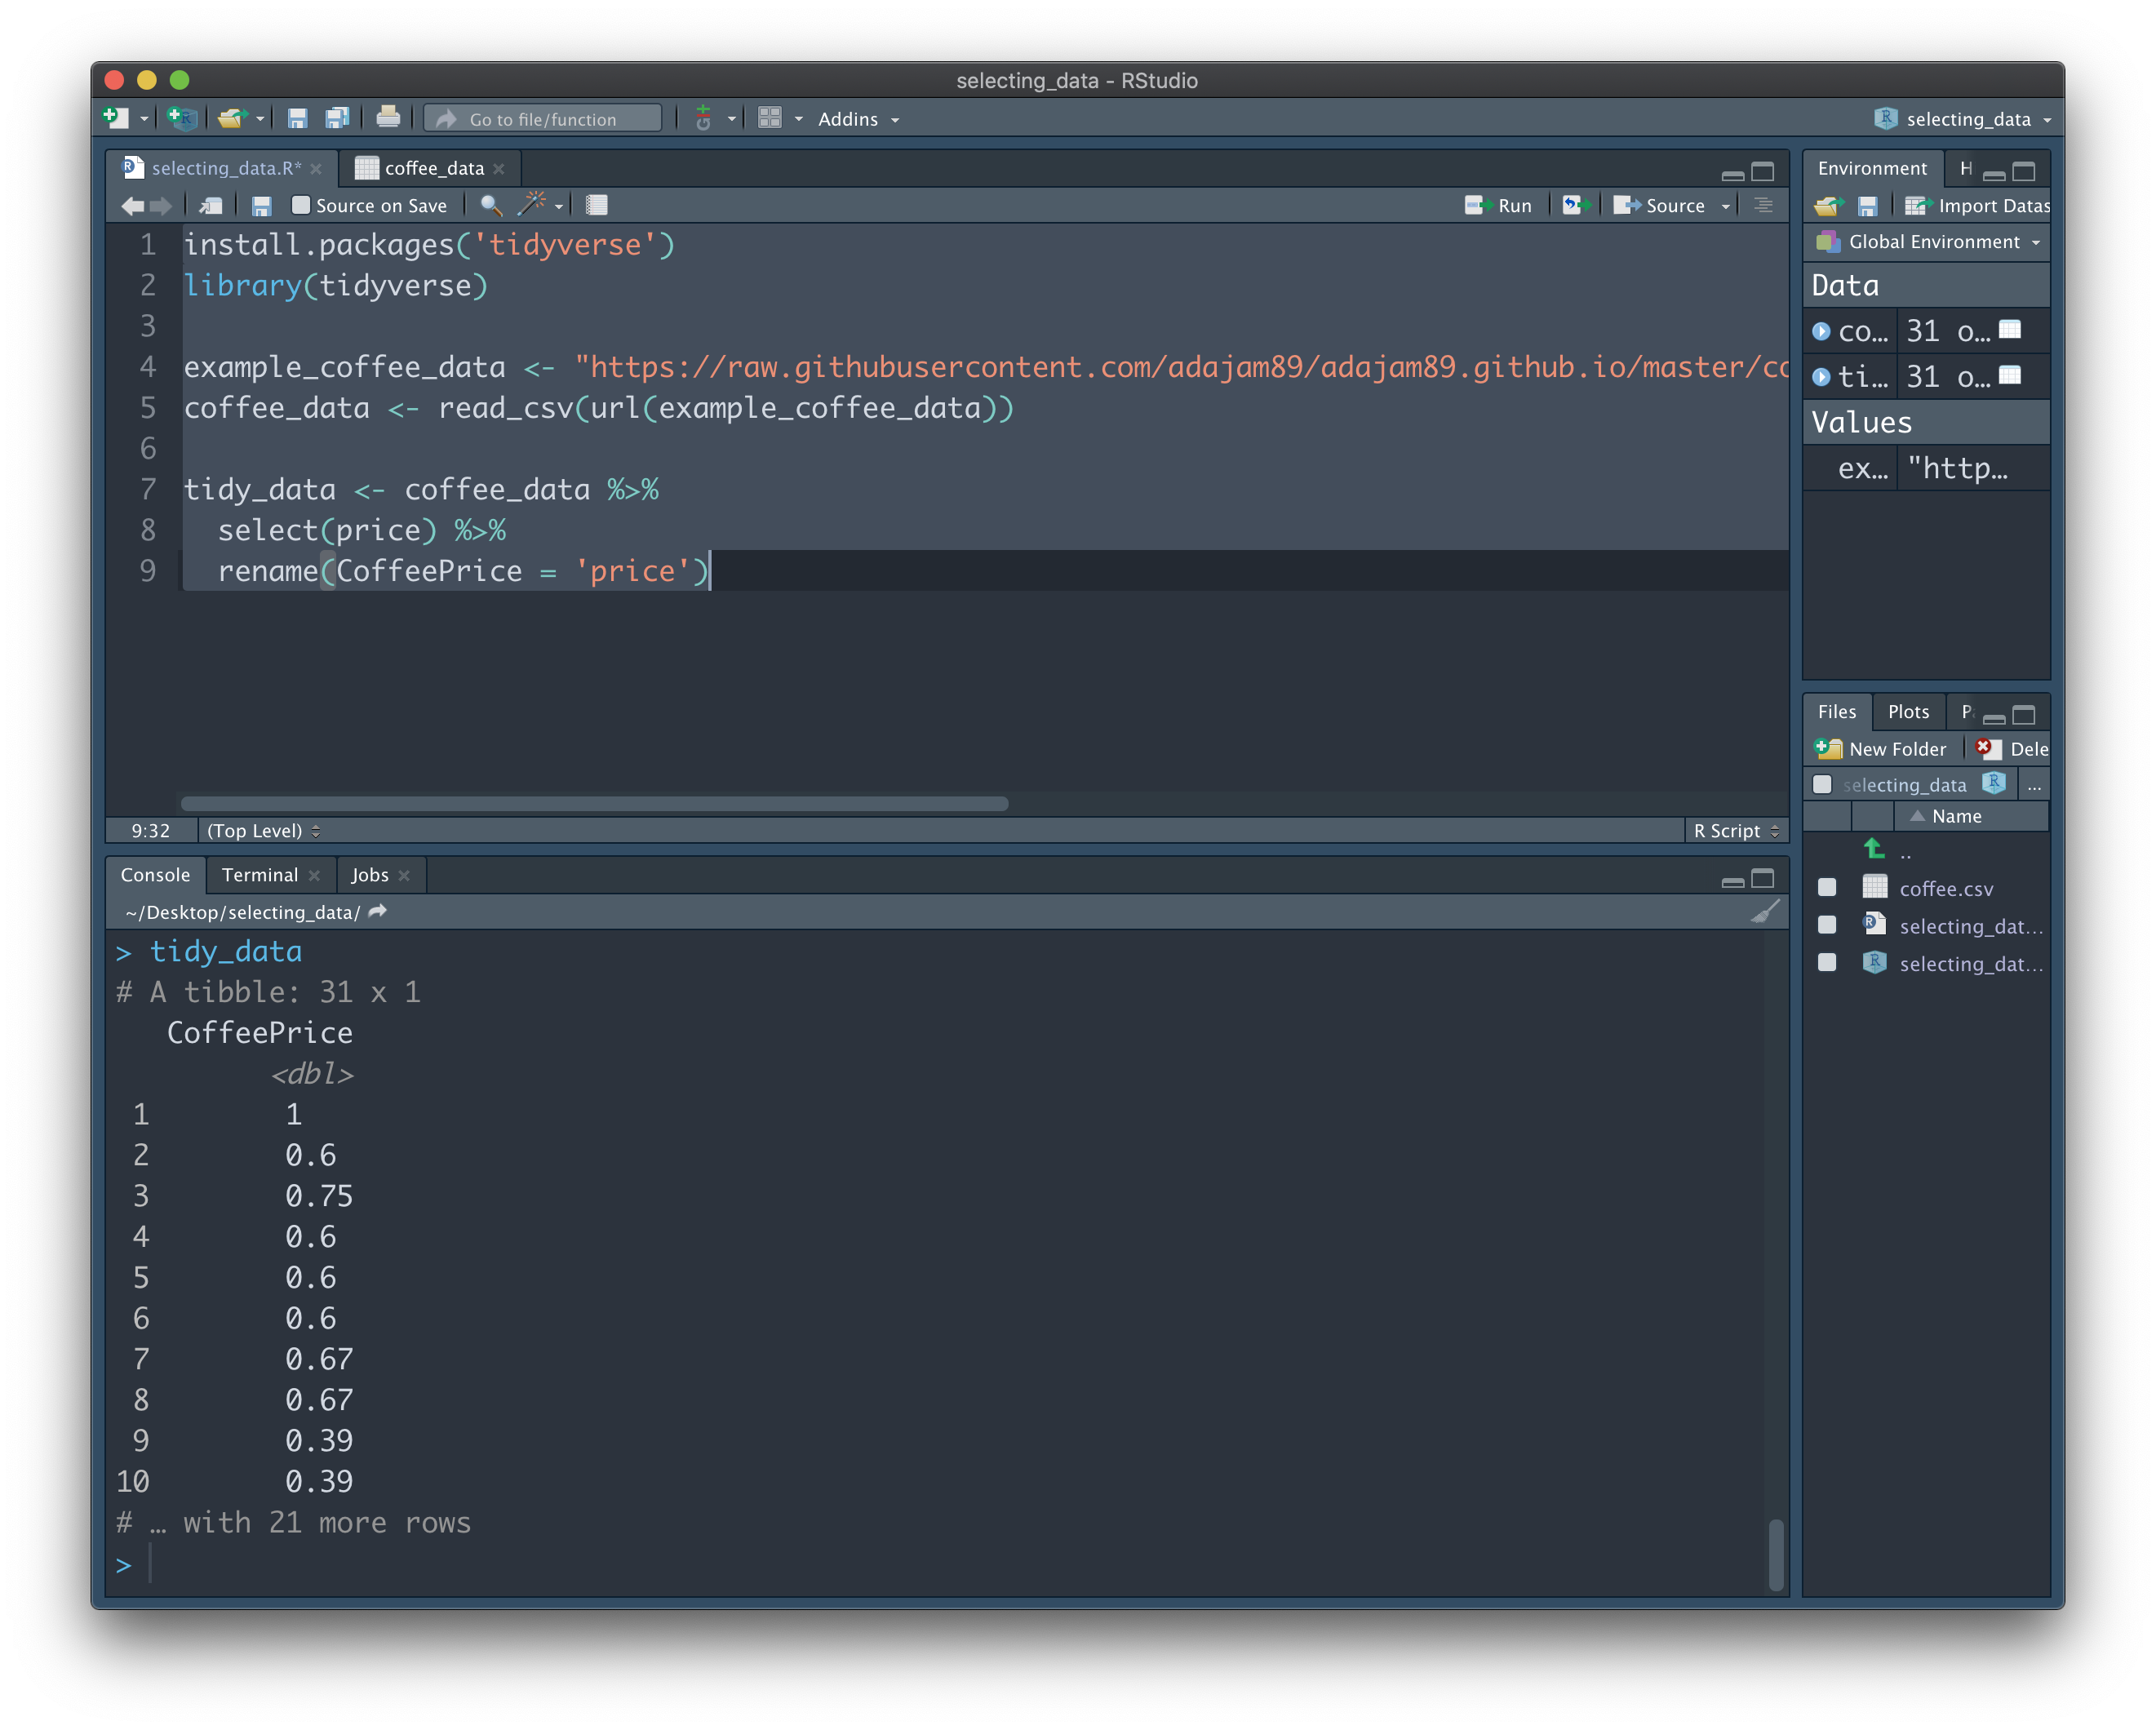Click the editor horizontal scrollbar

point(594,803)
